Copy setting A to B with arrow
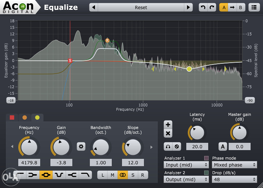263x188 pixels. 232,7
